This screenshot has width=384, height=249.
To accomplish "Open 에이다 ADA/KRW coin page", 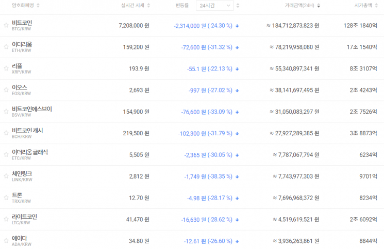I will [22, 241].
